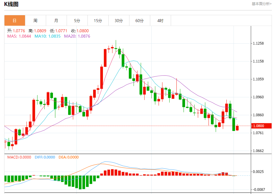Click the 1.0960 price axis label

[258, 97]
